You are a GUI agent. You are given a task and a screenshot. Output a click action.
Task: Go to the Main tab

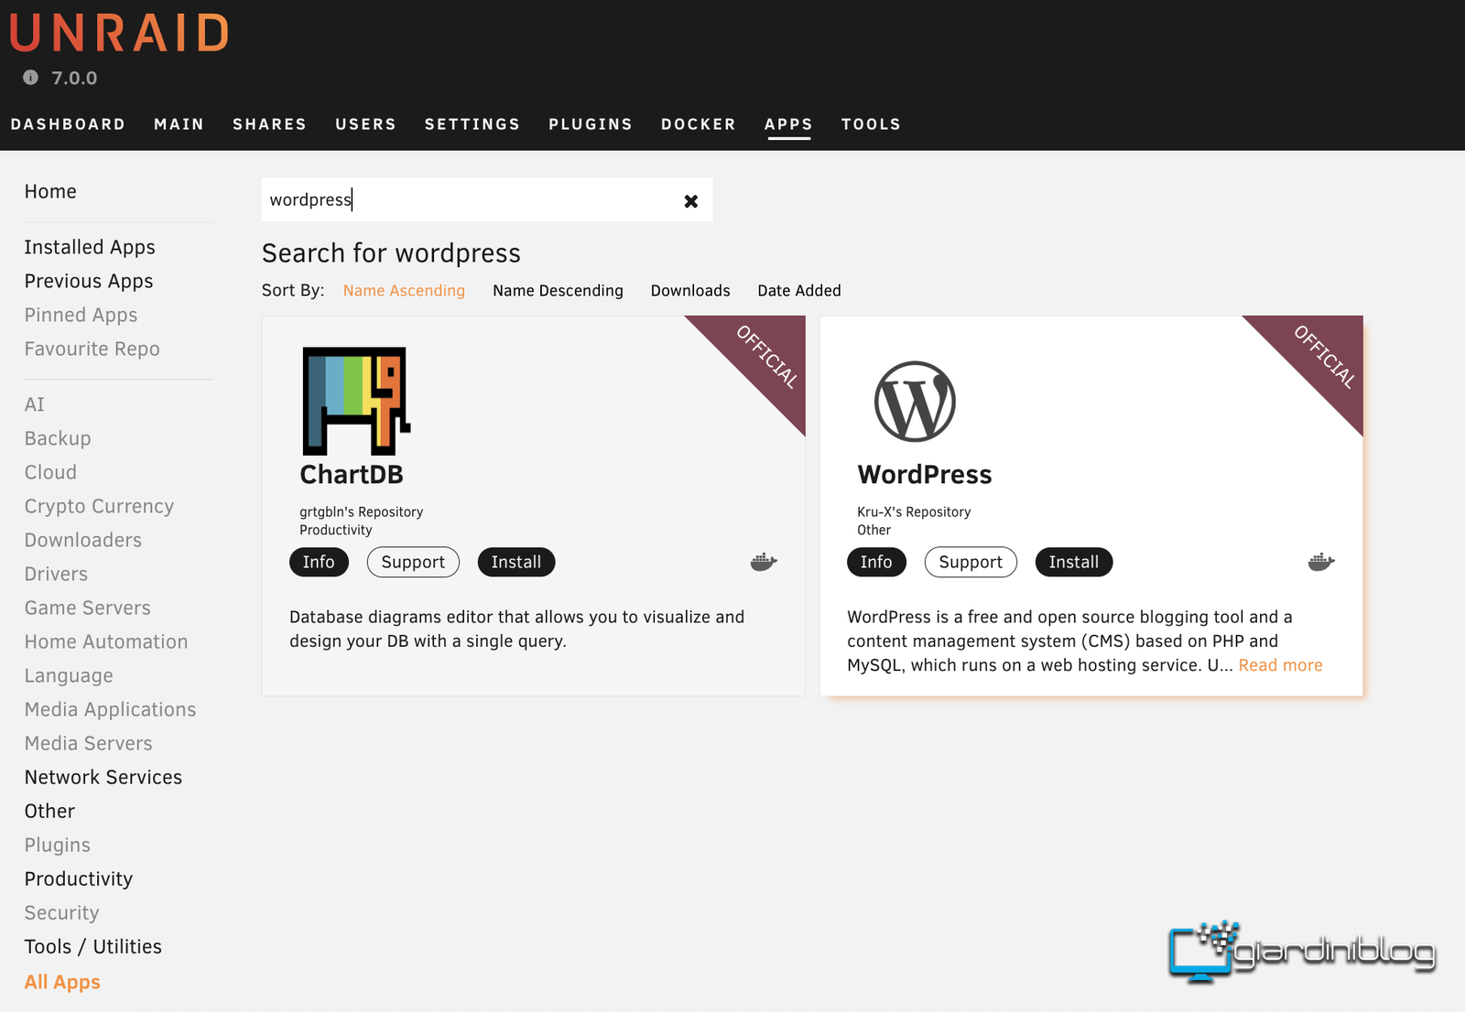(x=179, y=124)
